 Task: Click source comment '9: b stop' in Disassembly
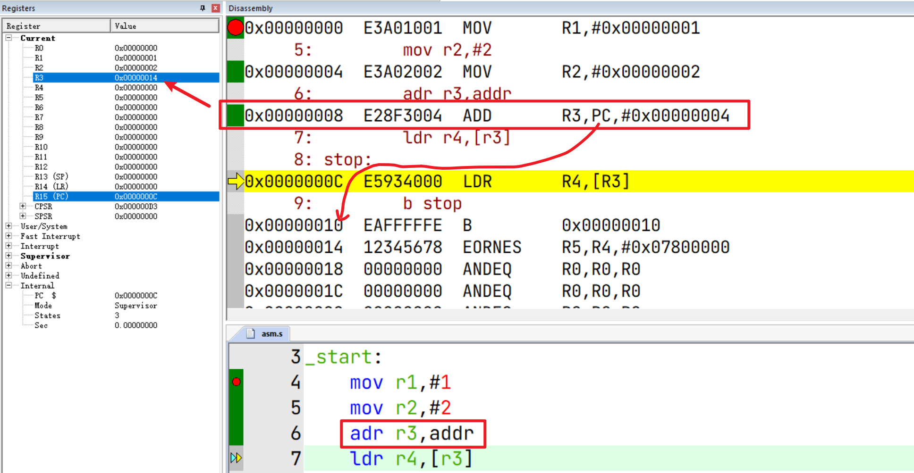coord(378,203)
